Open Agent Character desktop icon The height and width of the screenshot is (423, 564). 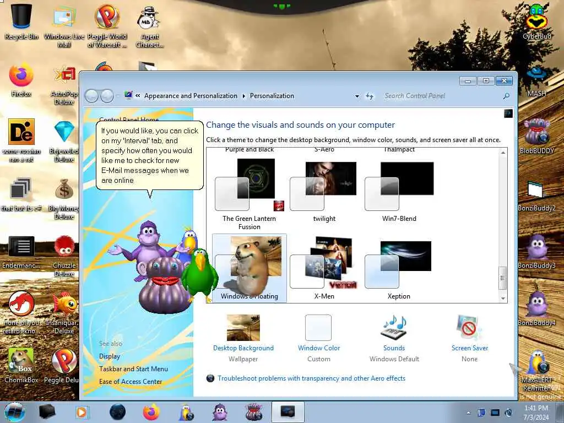coord(150,25)
